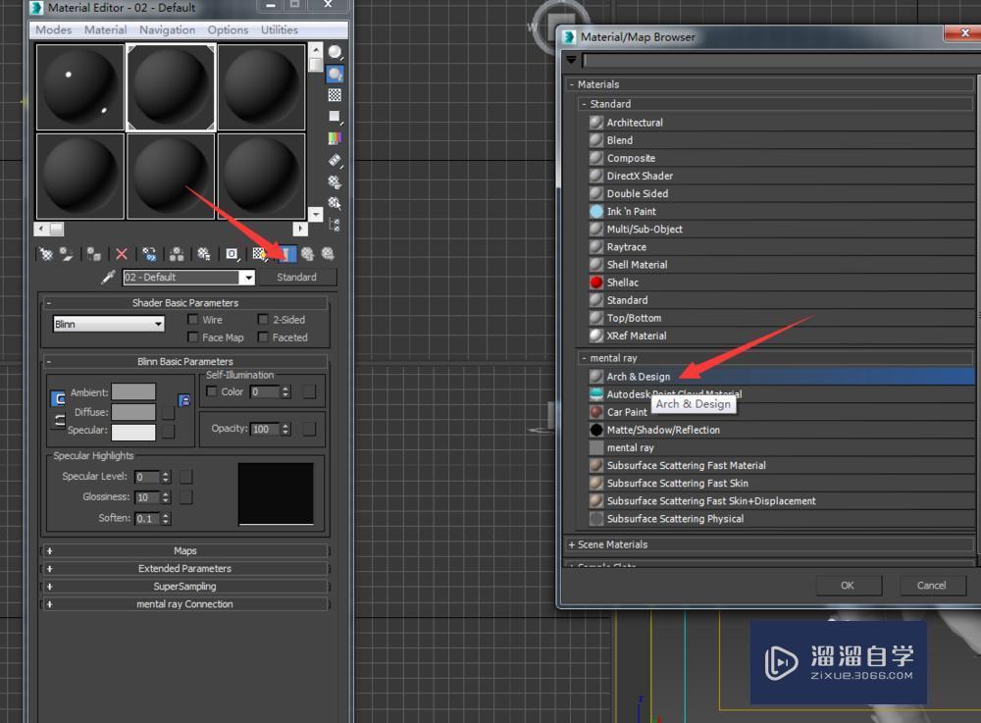Open Material Editor Options icon
The width and height of the screenshot is (981, 723).
(x=336, y=182)
